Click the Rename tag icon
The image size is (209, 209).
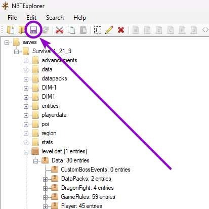click(98, 30)
